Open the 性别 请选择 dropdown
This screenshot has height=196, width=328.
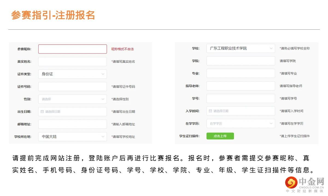click(x=72, y=99)
